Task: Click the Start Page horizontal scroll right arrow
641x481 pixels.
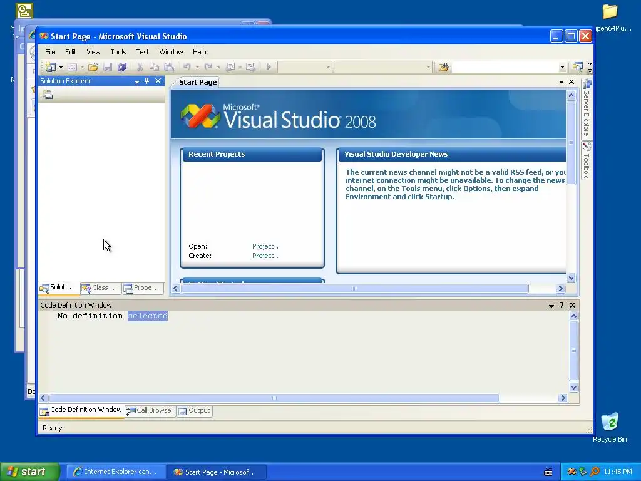Action: coord(560,289)
